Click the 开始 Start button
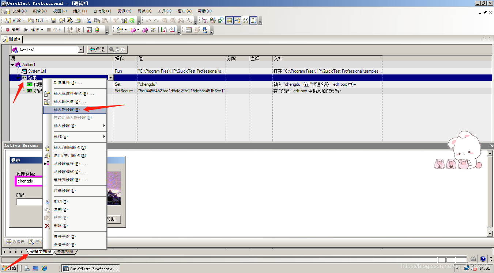This screenshot has width=494, height=273. (x=9, y=268)
